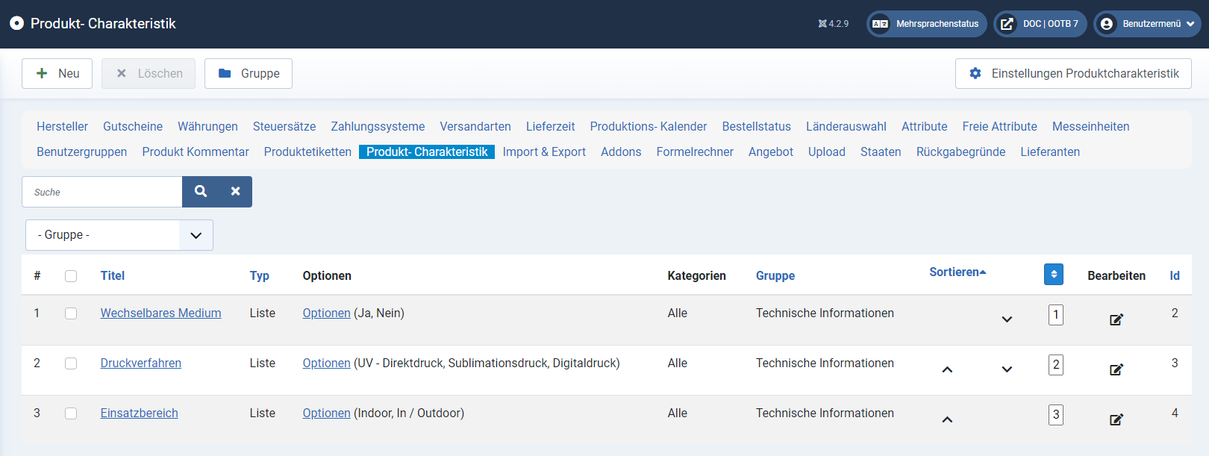1209x456 pixels.
Task: Open the Staaten tab
Action: [x=881, y=152]
